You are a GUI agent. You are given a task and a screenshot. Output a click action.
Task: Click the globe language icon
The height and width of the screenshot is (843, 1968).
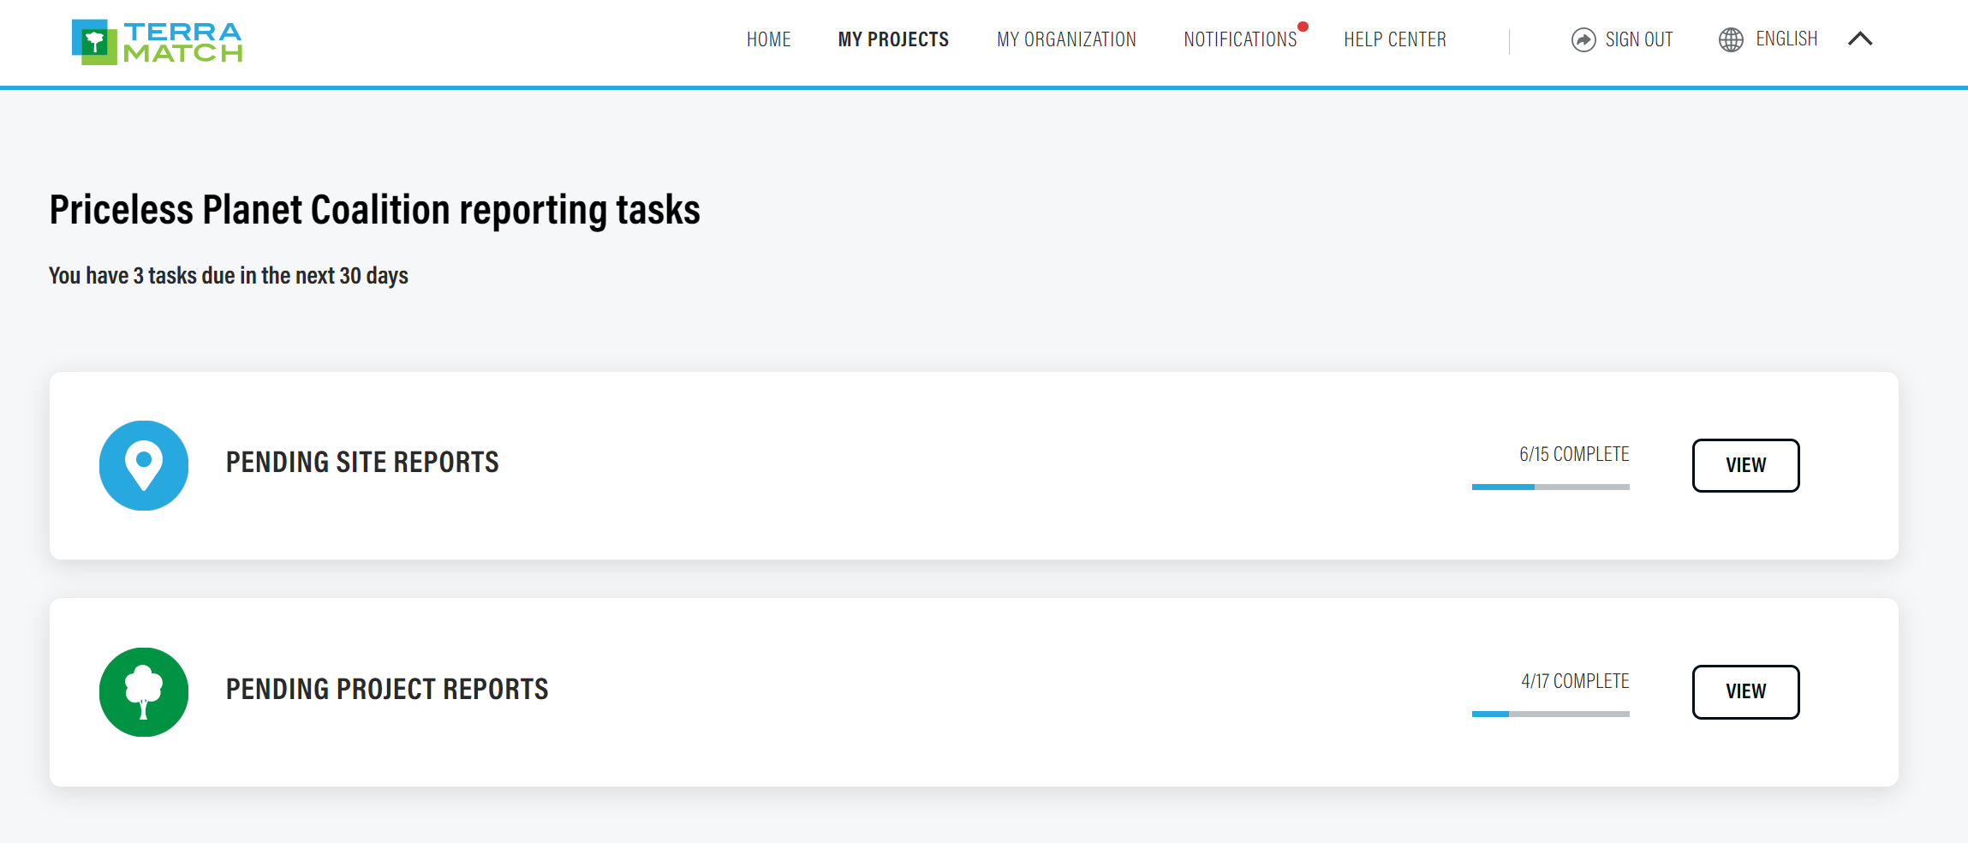pyautogui.click(x=1731, y=39)
